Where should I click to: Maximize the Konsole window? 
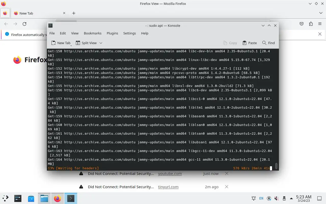[269, 25]
